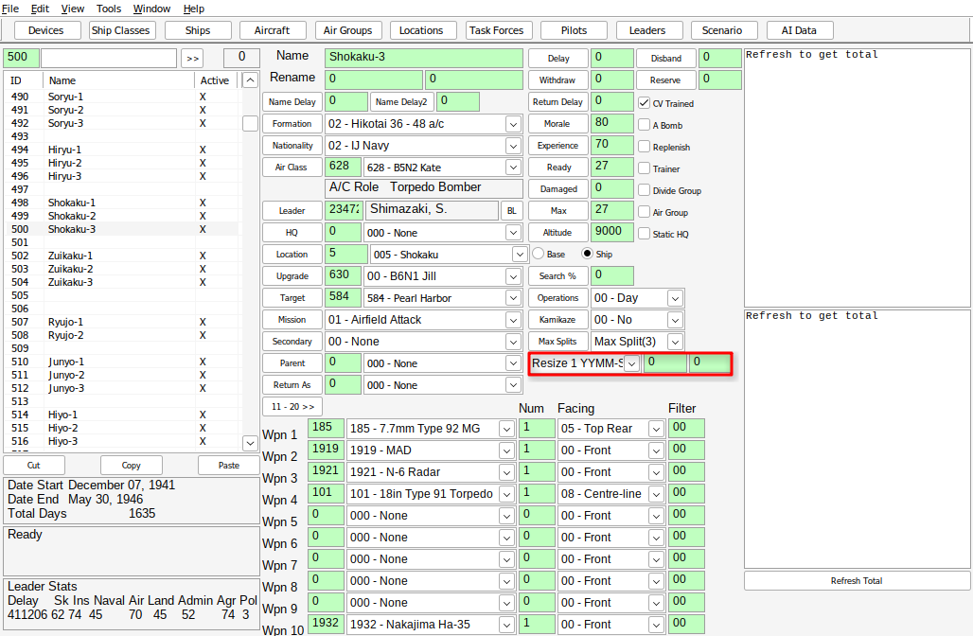
Task: Select the Ship radio button
Action: (587, 254)
